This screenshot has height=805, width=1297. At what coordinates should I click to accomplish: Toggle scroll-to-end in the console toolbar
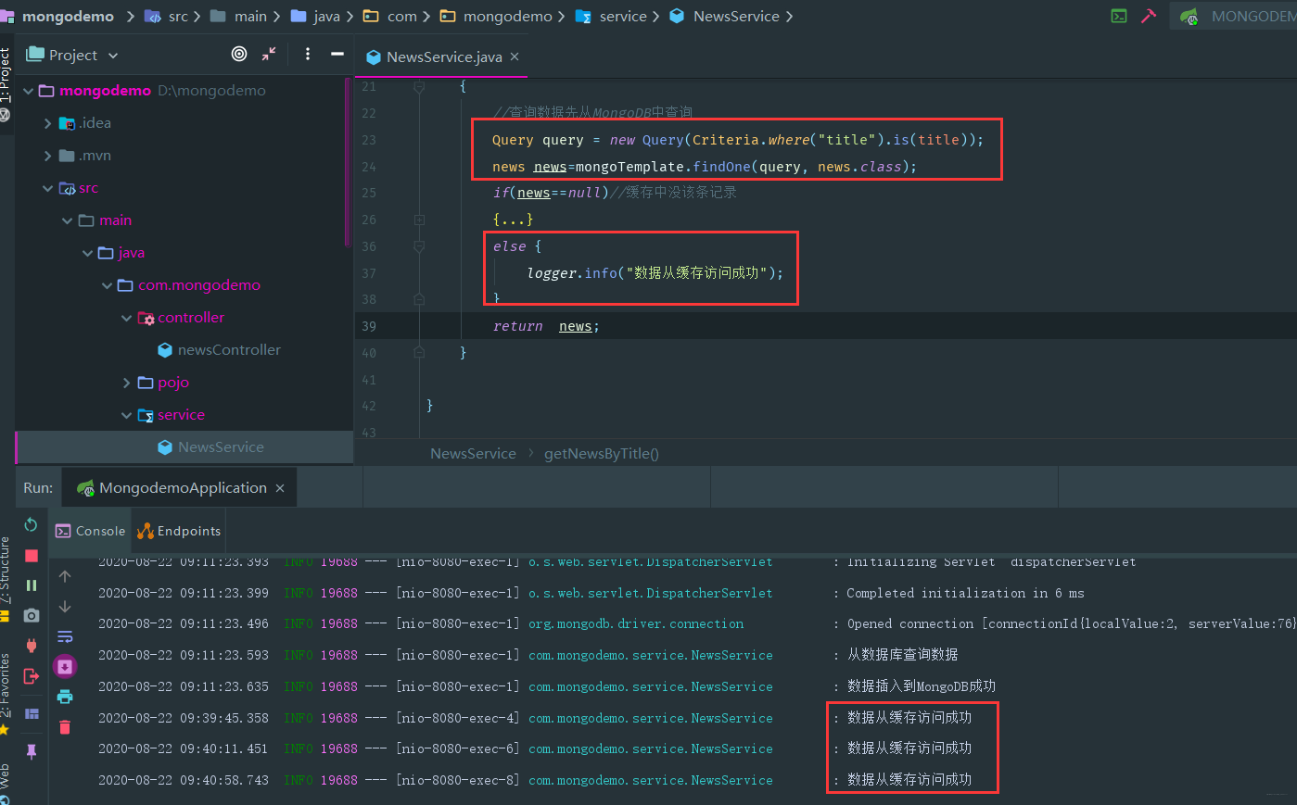point(65,666)
